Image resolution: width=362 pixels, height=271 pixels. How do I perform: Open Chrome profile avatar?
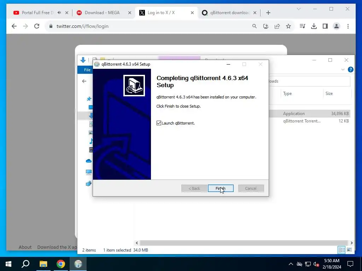pos(337,26)
